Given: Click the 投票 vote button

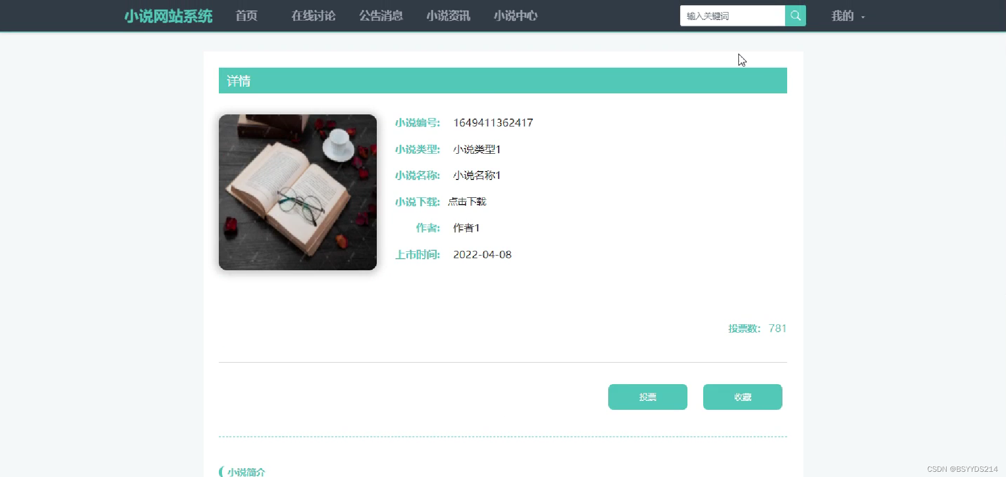Looking at the screenshot, I should tap(648, 397).
